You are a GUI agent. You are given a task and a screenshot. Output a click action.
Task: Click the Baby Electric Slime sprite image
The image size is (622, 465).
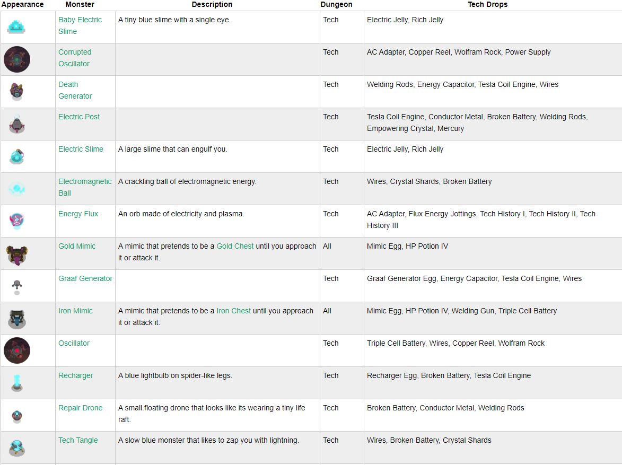[17, 27]
